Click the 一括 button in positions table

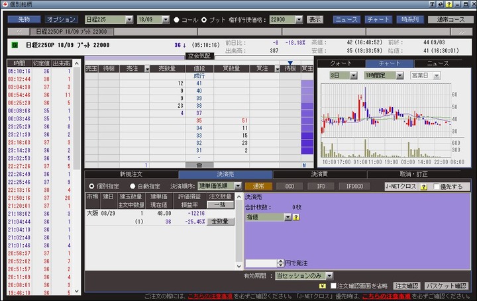pos(220,204)
